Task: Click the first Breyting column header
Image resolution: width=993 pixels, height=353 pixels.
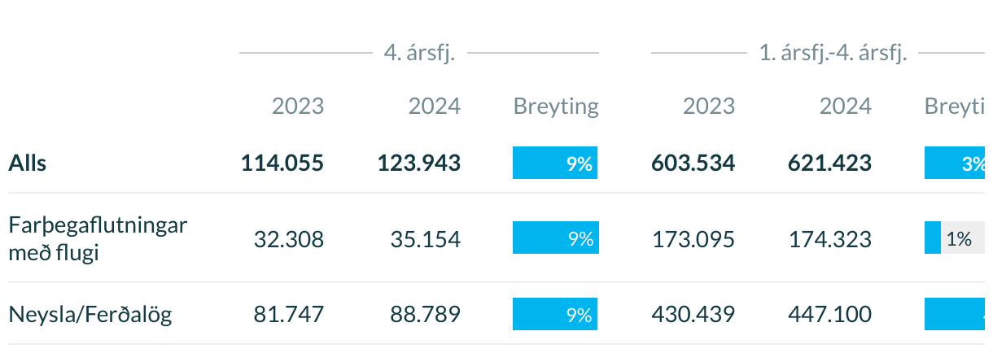Action: coord(556,107)
